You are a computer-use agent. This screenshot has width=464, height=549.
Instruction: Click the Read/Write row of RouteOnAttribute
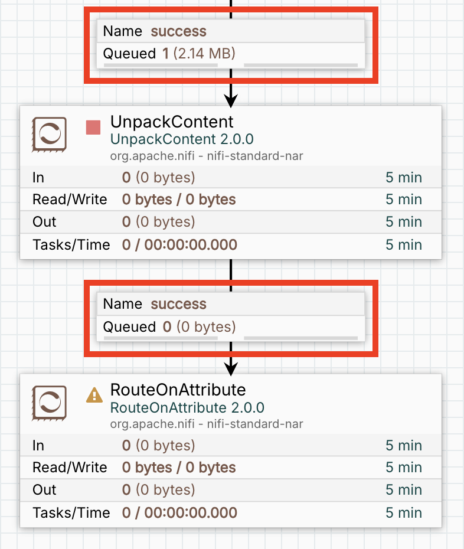[231, 468]
